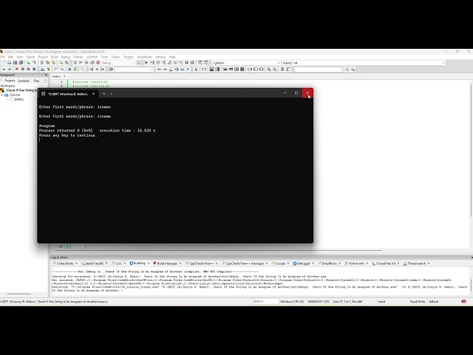Click the Build gear icon

coord(75,62)
